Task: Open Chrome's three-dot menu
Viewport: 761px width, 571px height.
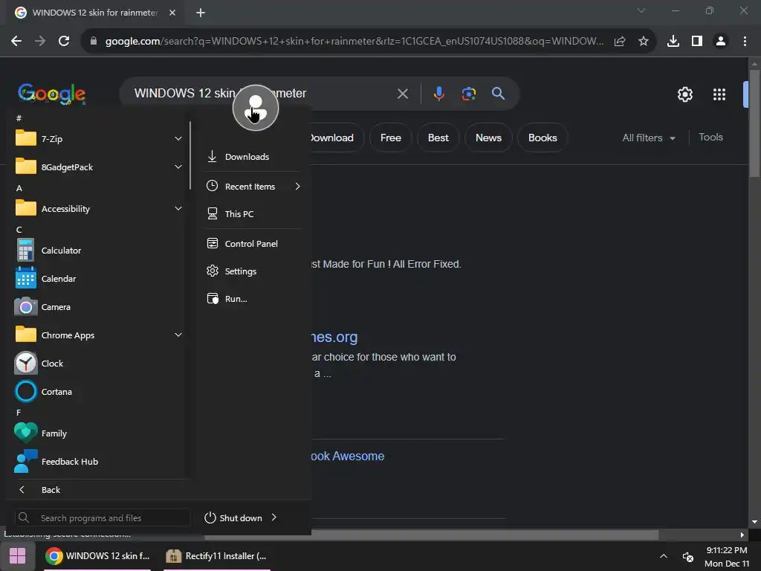Action: (x=745, y=42)
